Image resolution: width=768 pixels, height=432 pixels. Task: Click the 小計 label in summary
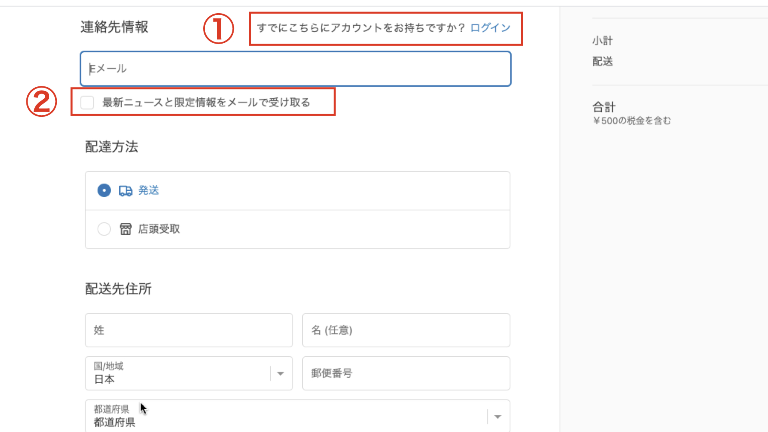pyautogui.click(x=602, y=41)
